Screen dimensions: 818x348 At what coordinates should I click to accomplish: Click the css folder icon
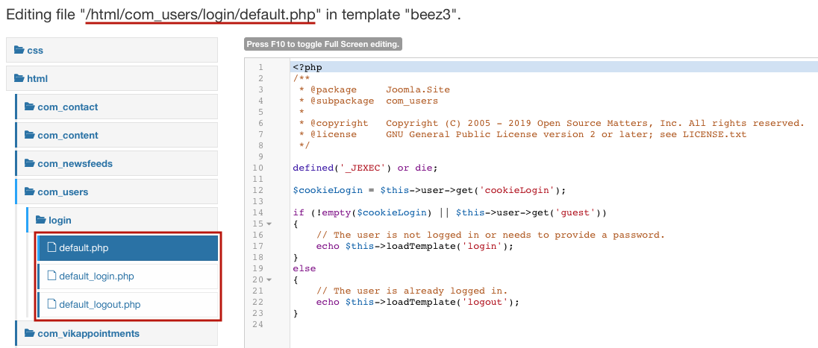tap(19, 50)
